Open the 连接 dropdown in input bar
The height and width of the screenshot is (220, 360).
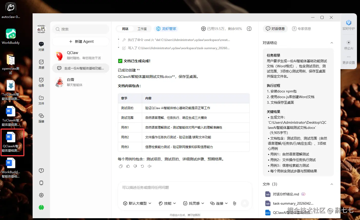[219, 203]
